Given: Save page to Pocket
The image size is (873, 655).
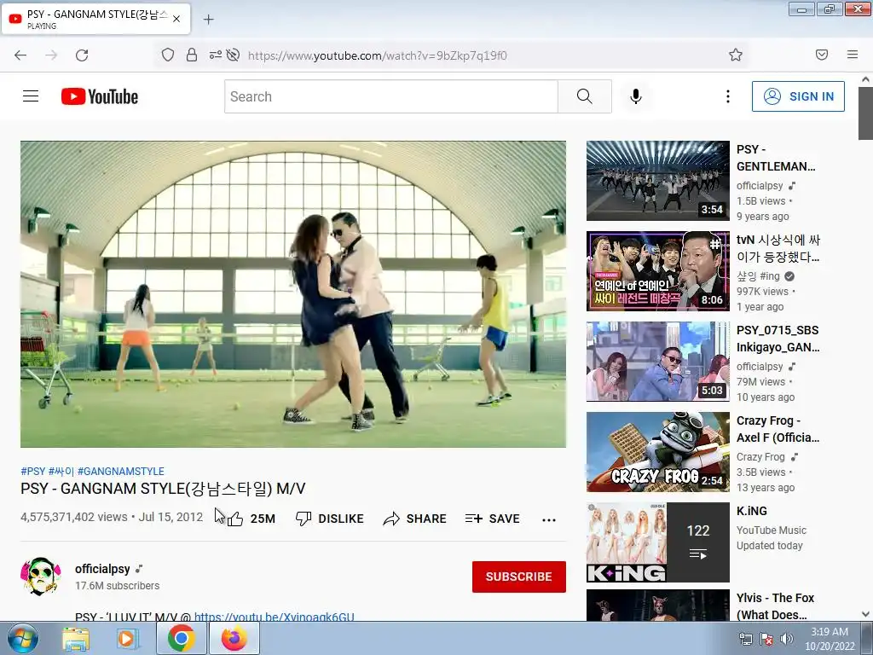Looking at the screenshot, I should (x=822, y=55).
